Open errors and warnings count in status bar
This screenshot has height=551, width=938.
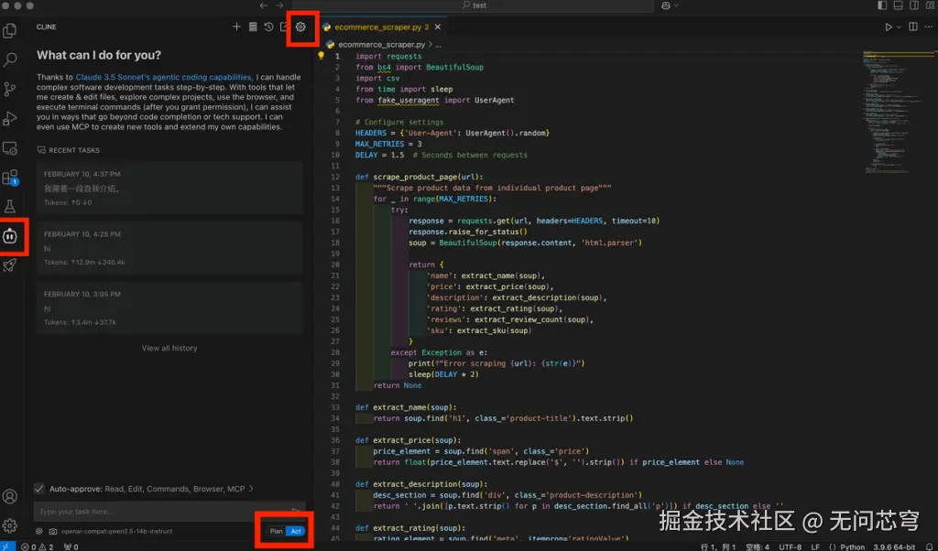37,546
